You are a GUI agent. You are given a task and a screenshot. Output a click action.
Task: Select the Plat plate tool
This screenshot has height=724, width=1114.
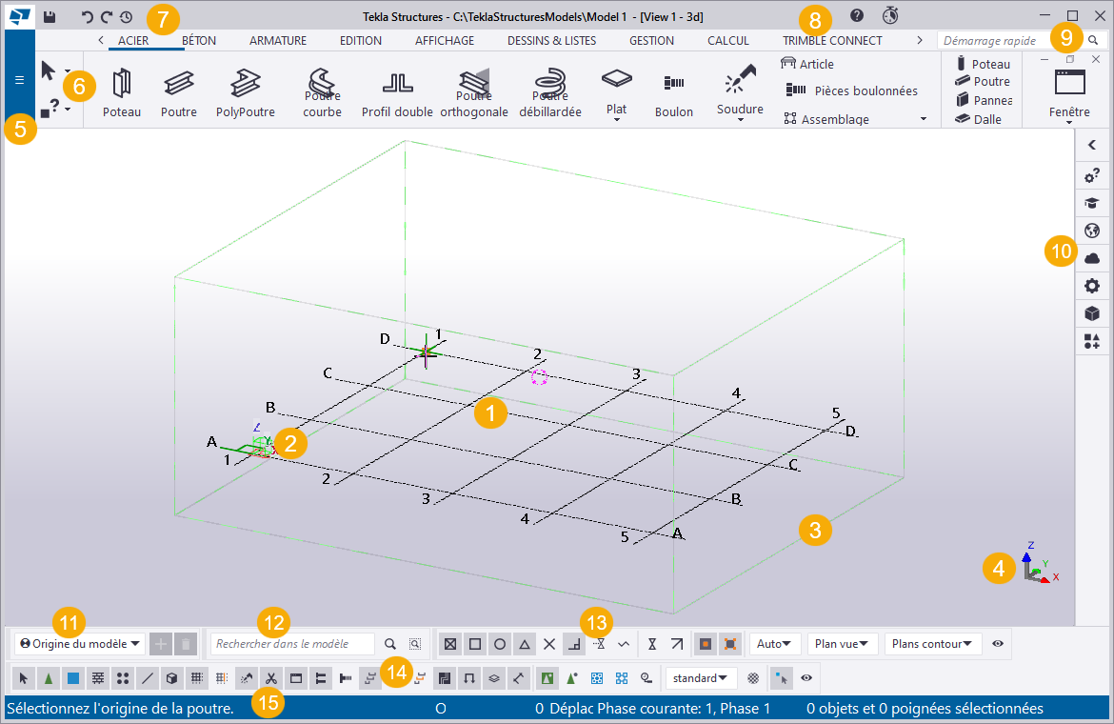click(616, 90)
